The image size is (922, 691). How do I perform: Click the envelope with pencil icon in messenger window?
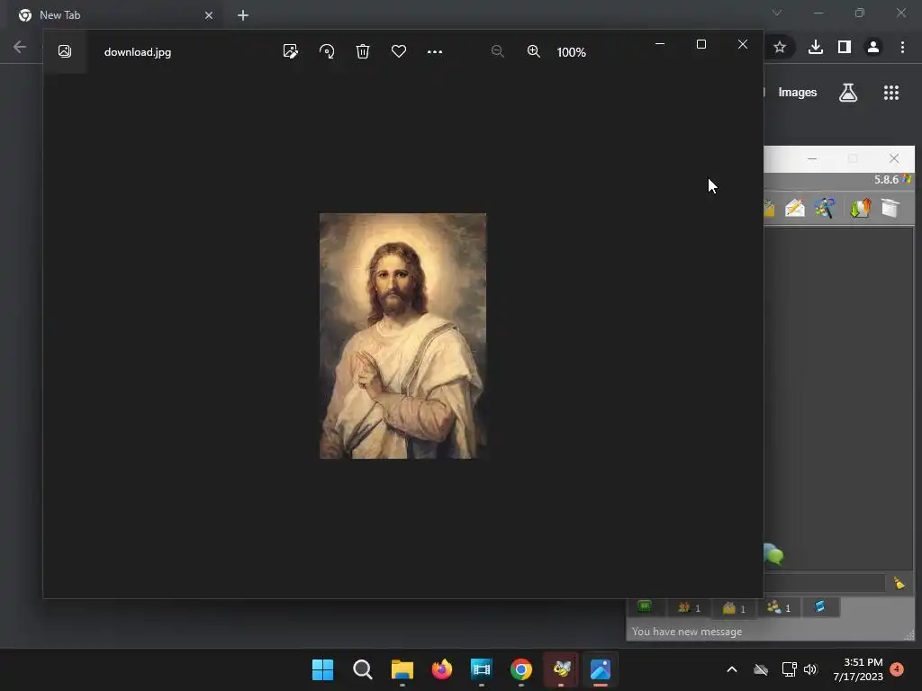coord(795,208)
